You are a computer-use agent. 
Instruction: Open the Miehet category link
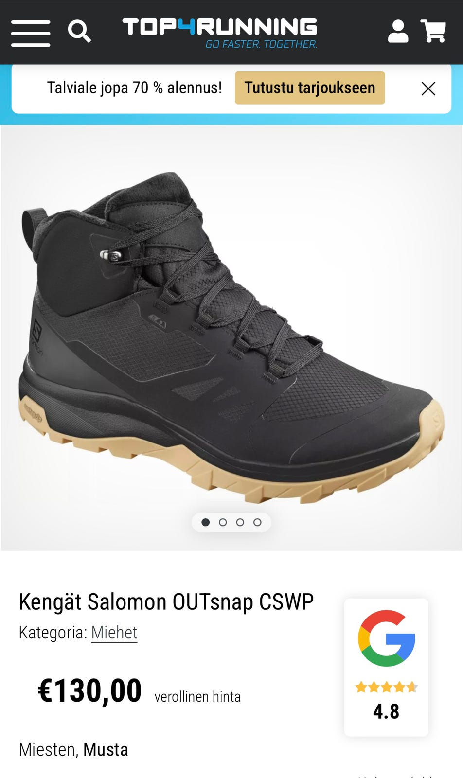114,633
